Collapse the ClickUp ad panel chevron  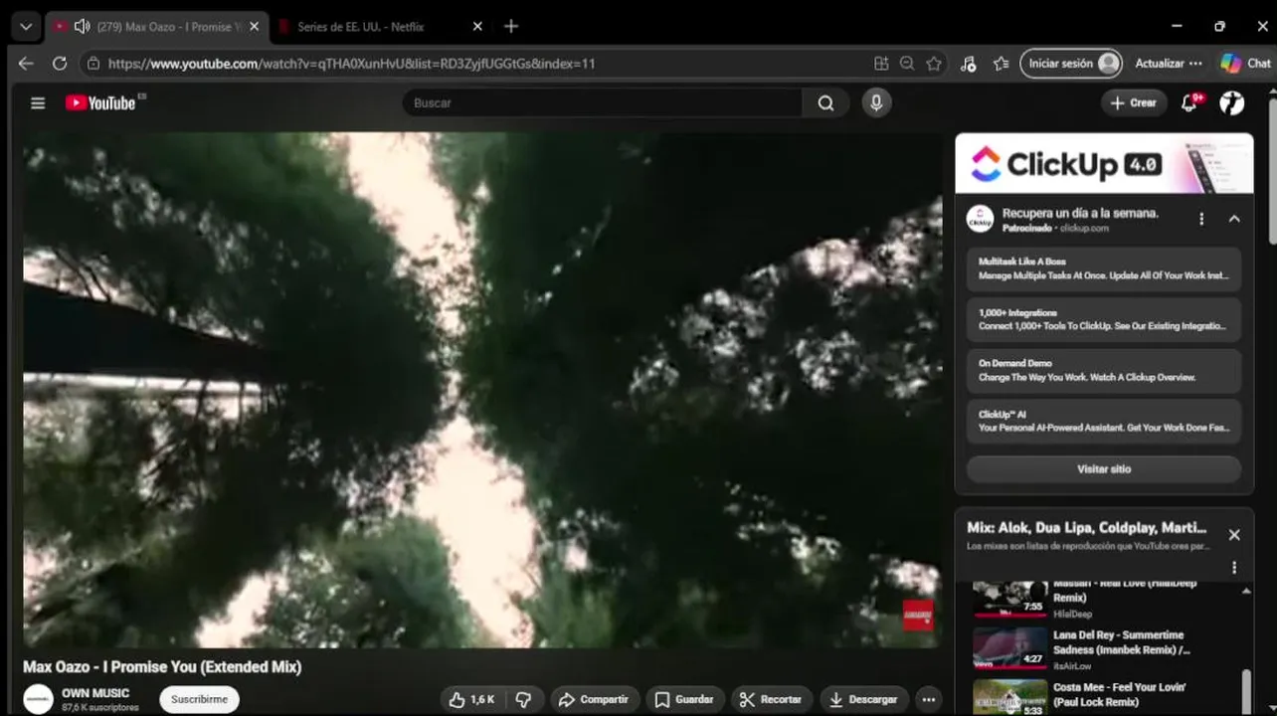[1234, 219]
